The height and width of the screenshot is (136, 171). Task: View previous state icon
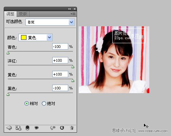[x=53, y=128]
